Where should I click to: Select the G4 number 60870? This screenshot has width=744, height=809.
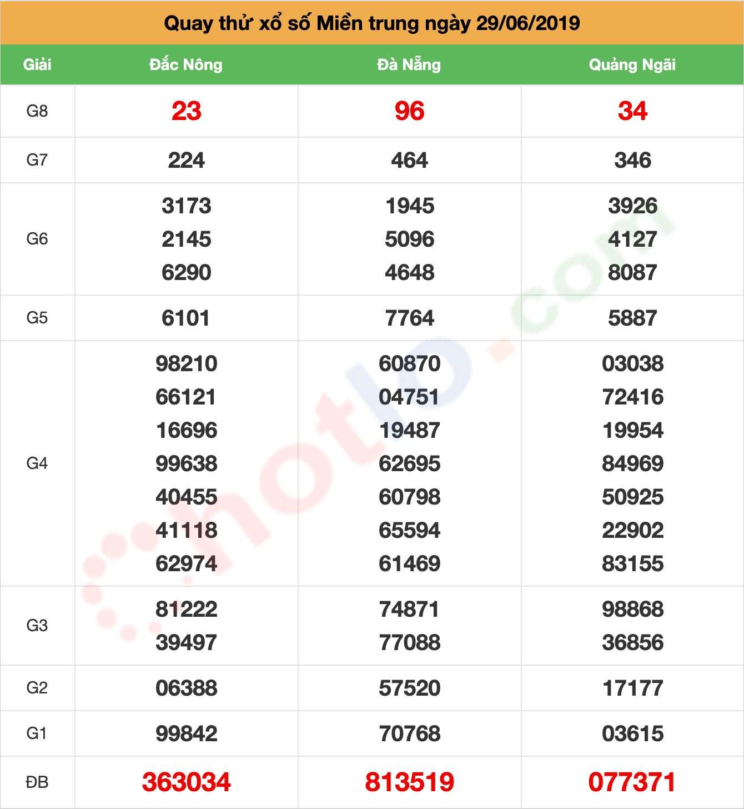click(x=410, y=364)
